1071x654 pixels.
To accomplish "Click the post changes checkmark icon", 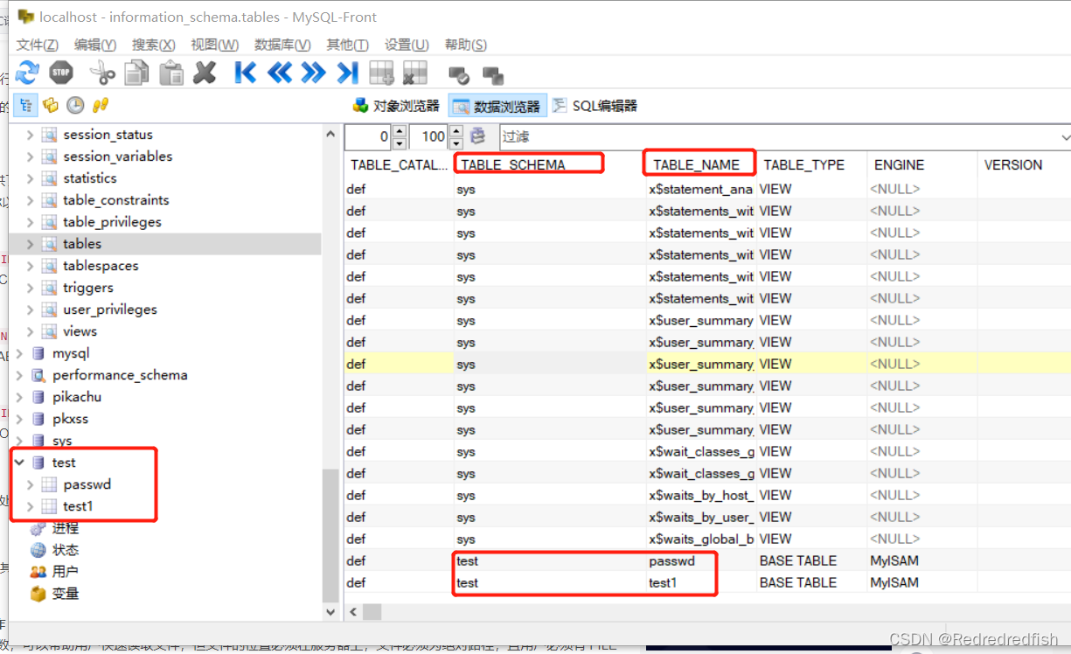I will click(459, 75).
